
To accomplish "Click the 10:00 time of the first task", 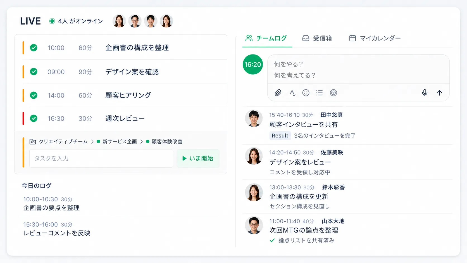I will click(x=56, y=48).
